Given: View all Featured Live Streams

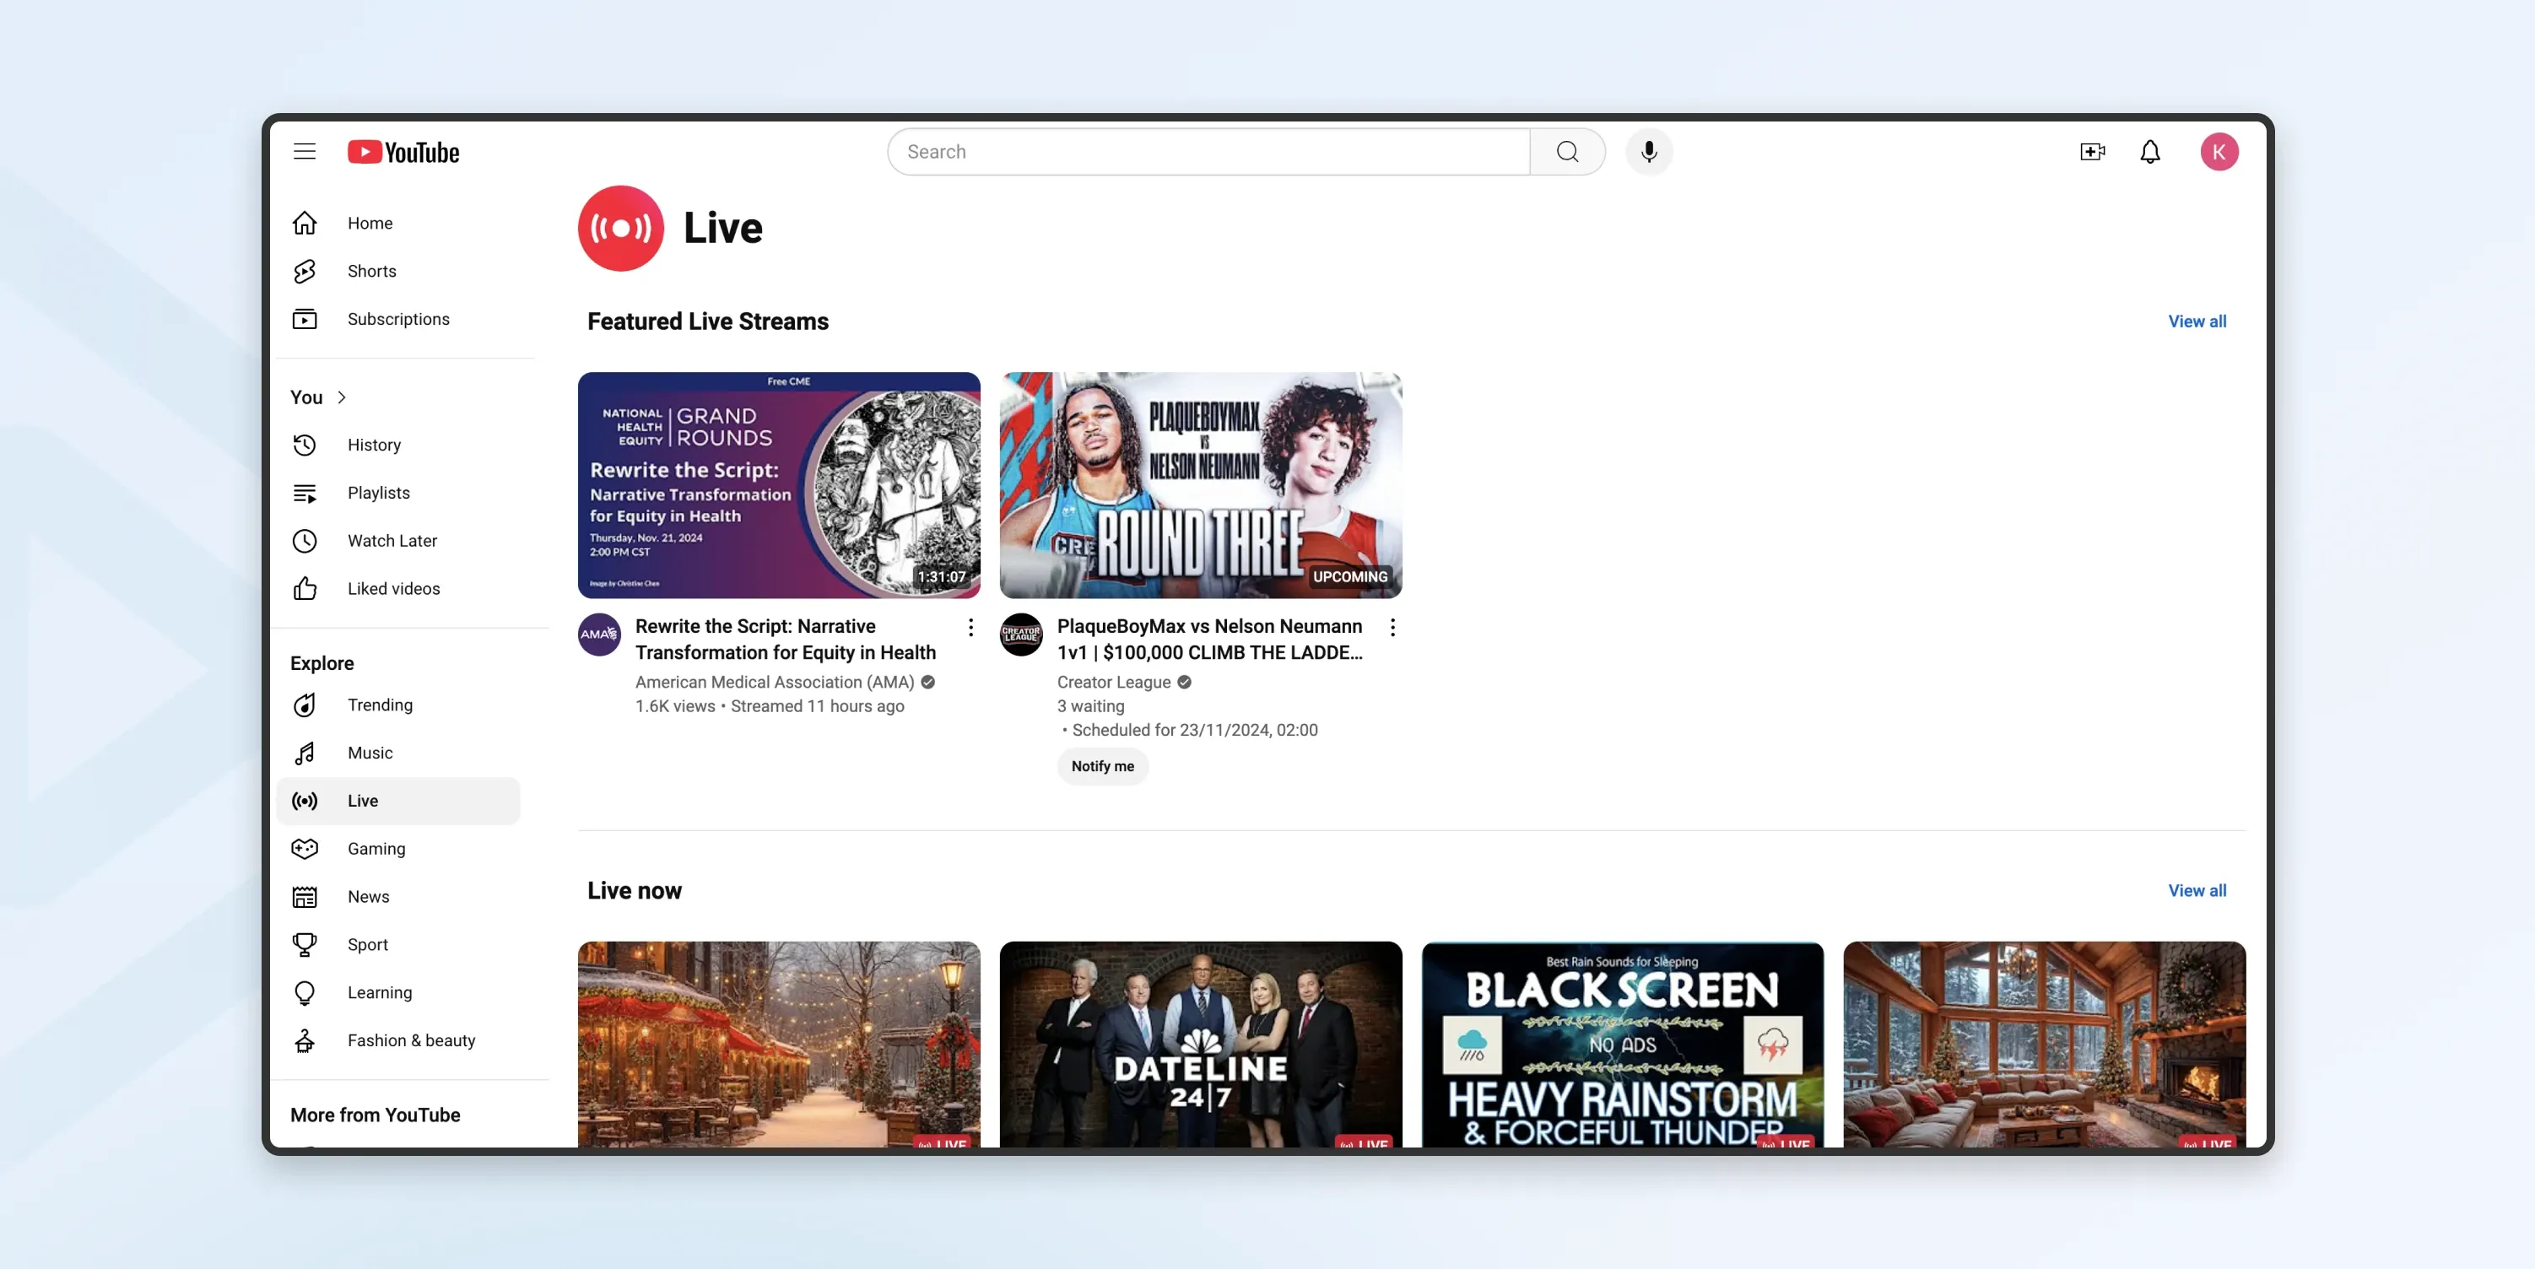Looking at the screenshot, I should [2197, 321].
